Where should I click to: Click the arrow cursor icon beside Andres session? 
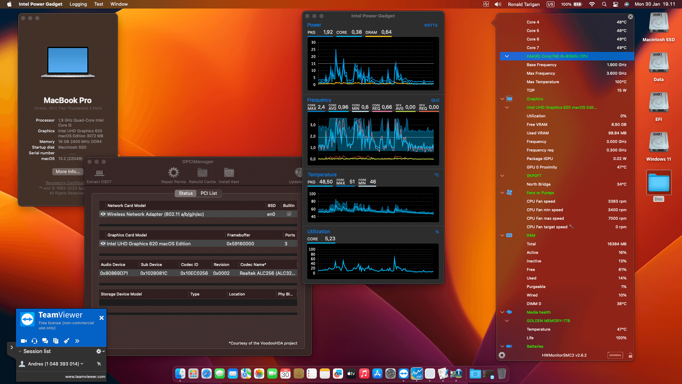tap(99, 364)
